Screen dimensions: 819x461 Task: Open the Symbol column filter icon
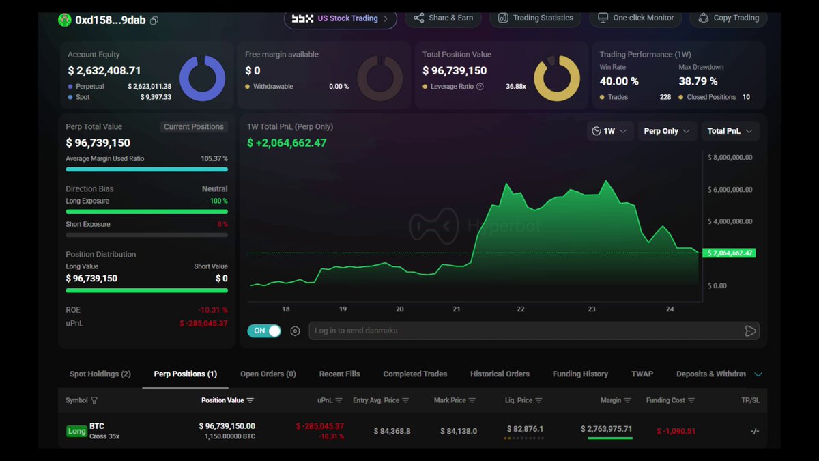[x=94, y=401]
